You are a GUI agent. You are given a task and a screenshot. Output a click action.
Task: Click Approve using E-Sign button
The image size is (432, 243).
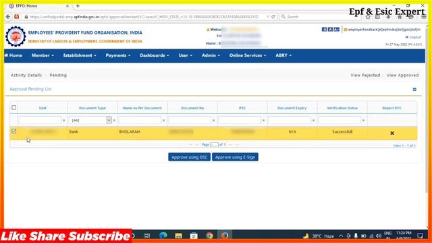pyautogui.click(x=235, y=157)
